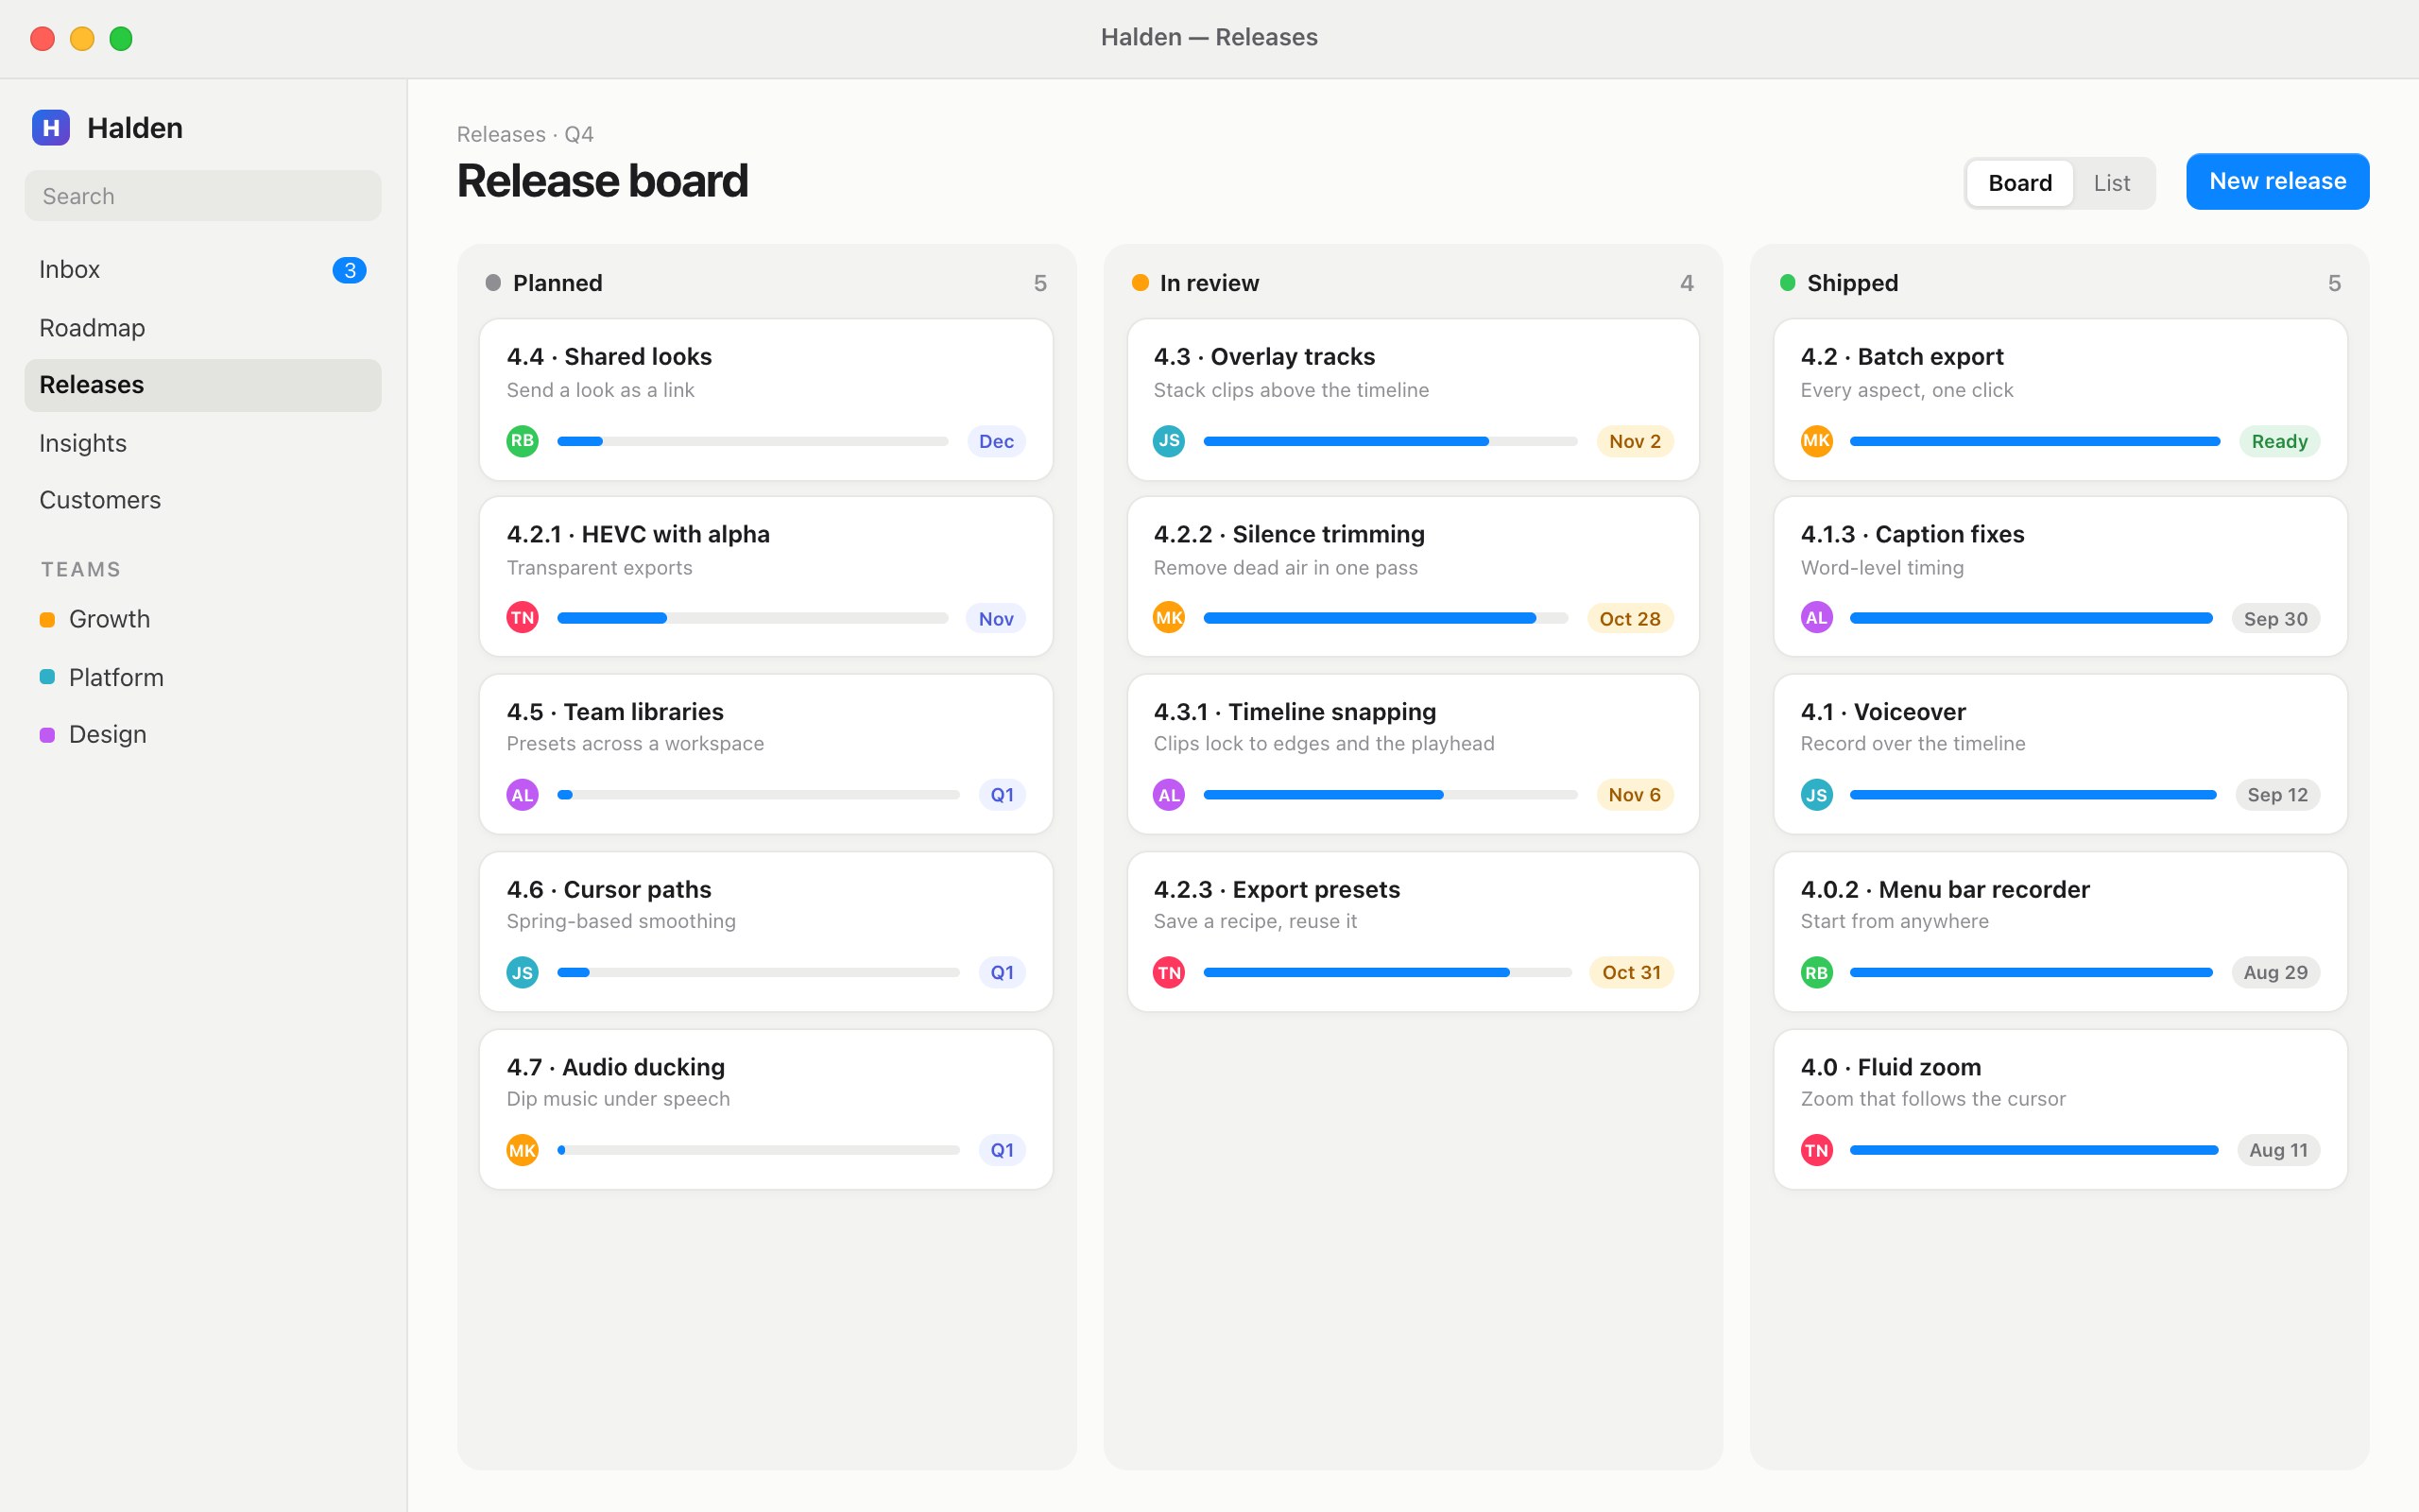Click the MK avatar on Batch export card
2419x1512 pixels.
click(1816, 441)
